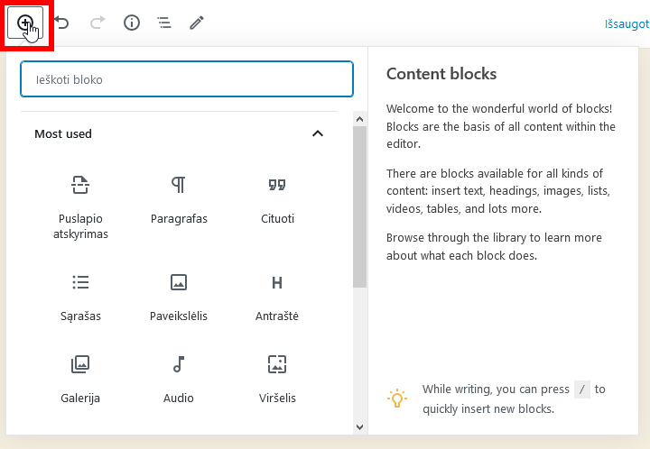Insert a Sąrašas list block

[80, 298]
